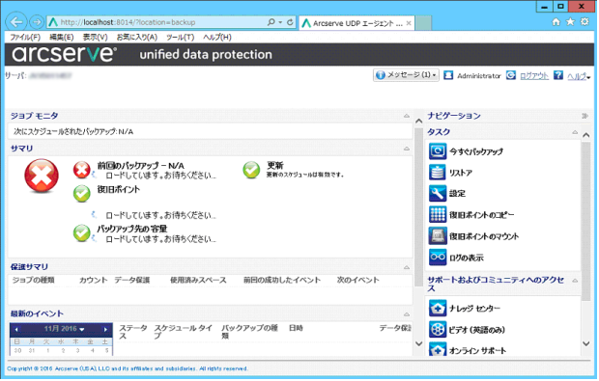
Task: Open the ヘルプ(H) menu
Action: tap(217, 37)
